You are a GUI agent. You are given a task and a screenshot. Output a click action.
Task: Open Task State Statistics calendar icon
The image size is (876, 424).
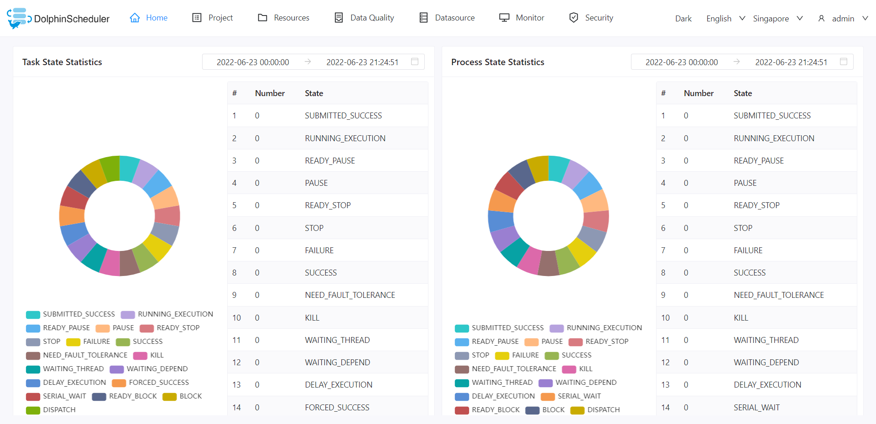(x=415, y=61)
